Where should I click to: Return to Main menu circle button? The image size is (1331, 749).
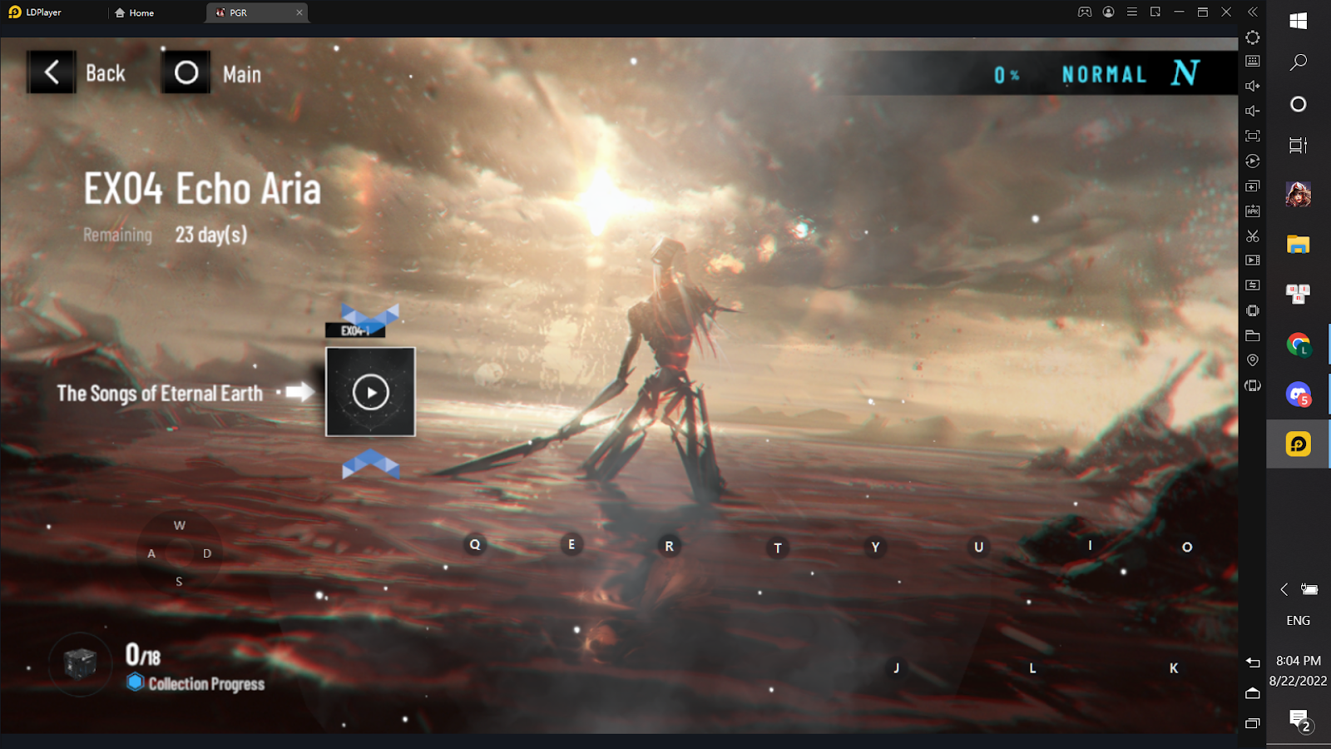[186, 72]
